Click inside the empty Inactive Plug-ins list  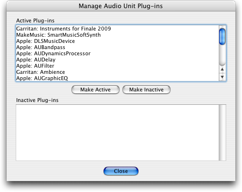117,132
